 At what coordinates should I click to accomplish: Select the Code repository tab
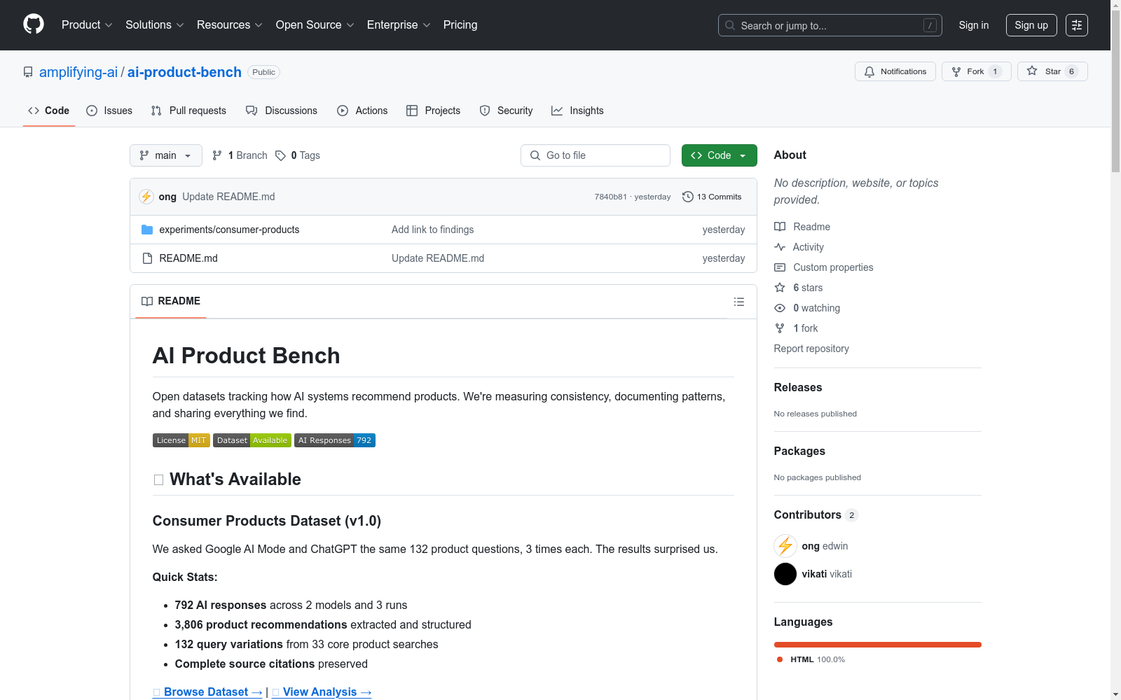[x=48, y=111]
